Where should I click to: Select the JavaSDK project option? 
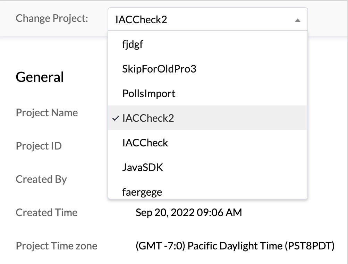tap(143, 168)
